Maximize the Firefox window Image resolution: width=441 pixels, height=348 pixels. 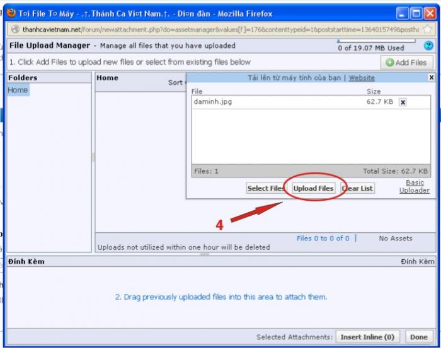coord(416,13)
